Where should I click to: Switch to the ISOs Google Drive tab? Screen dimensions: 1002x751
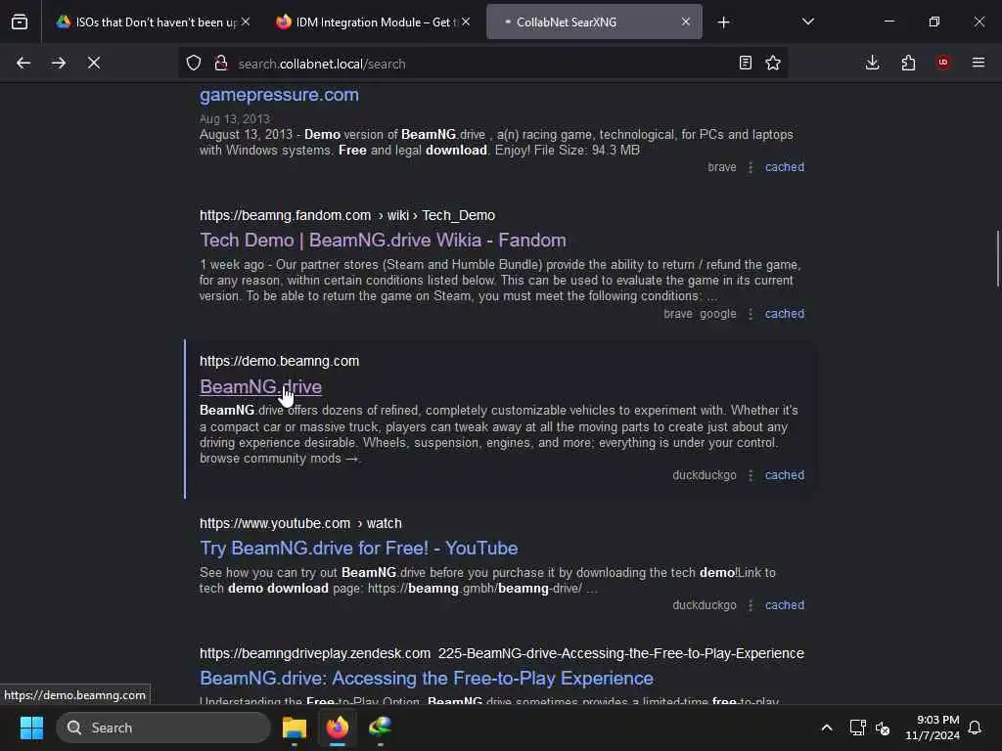point(152,22)
